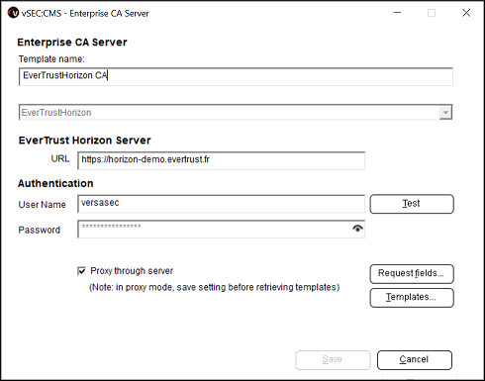Click the Proxy through server label
This screenshot has width=485, height=381.
coord(132,271)
